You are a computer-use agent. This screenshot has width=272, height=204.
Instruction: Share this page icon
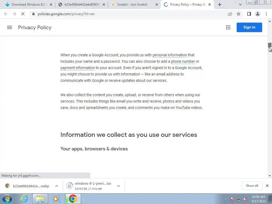click(x=230, y=14)
